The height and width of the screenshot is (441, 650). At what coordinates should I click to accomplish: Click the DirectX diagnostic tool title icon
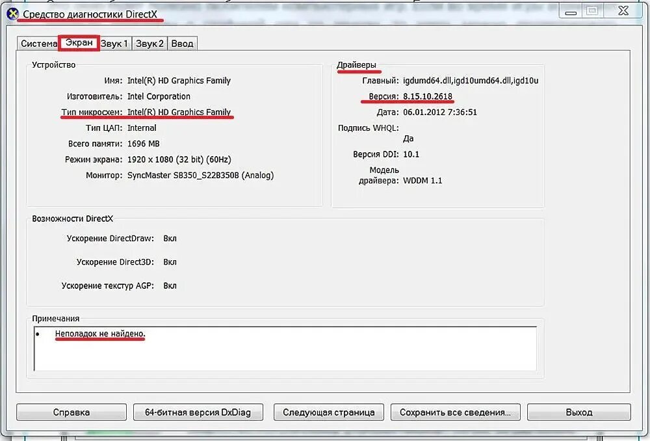coord(13,14)
